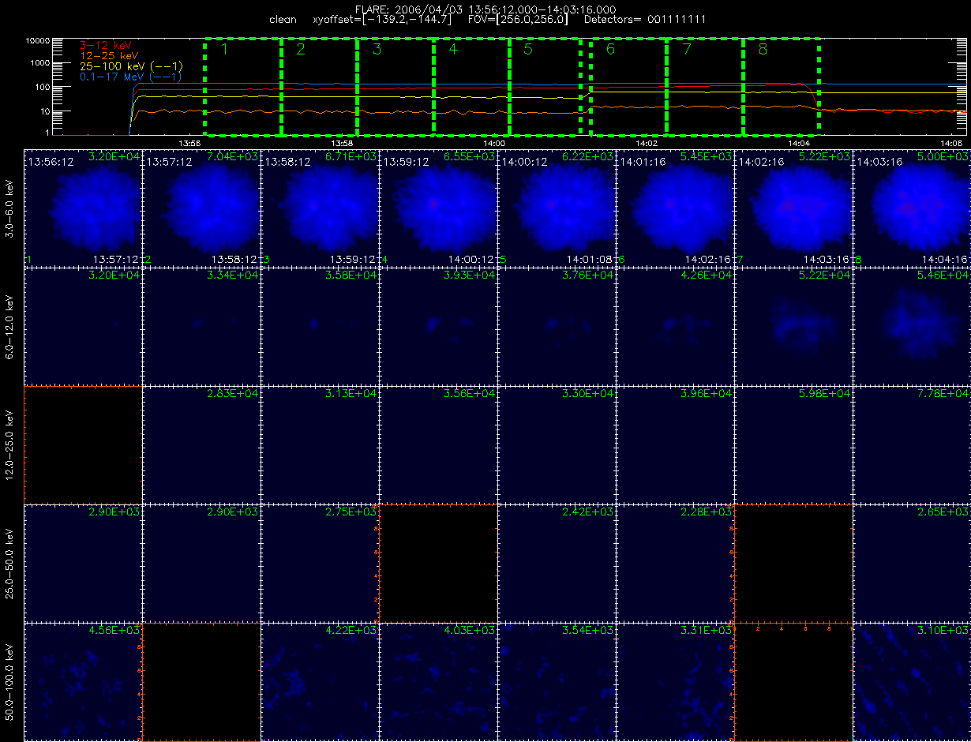The image size is (971, 742).
Task: Click the end time label '14:01:08'
Action: pyautogui.click(x=590, y=259)
